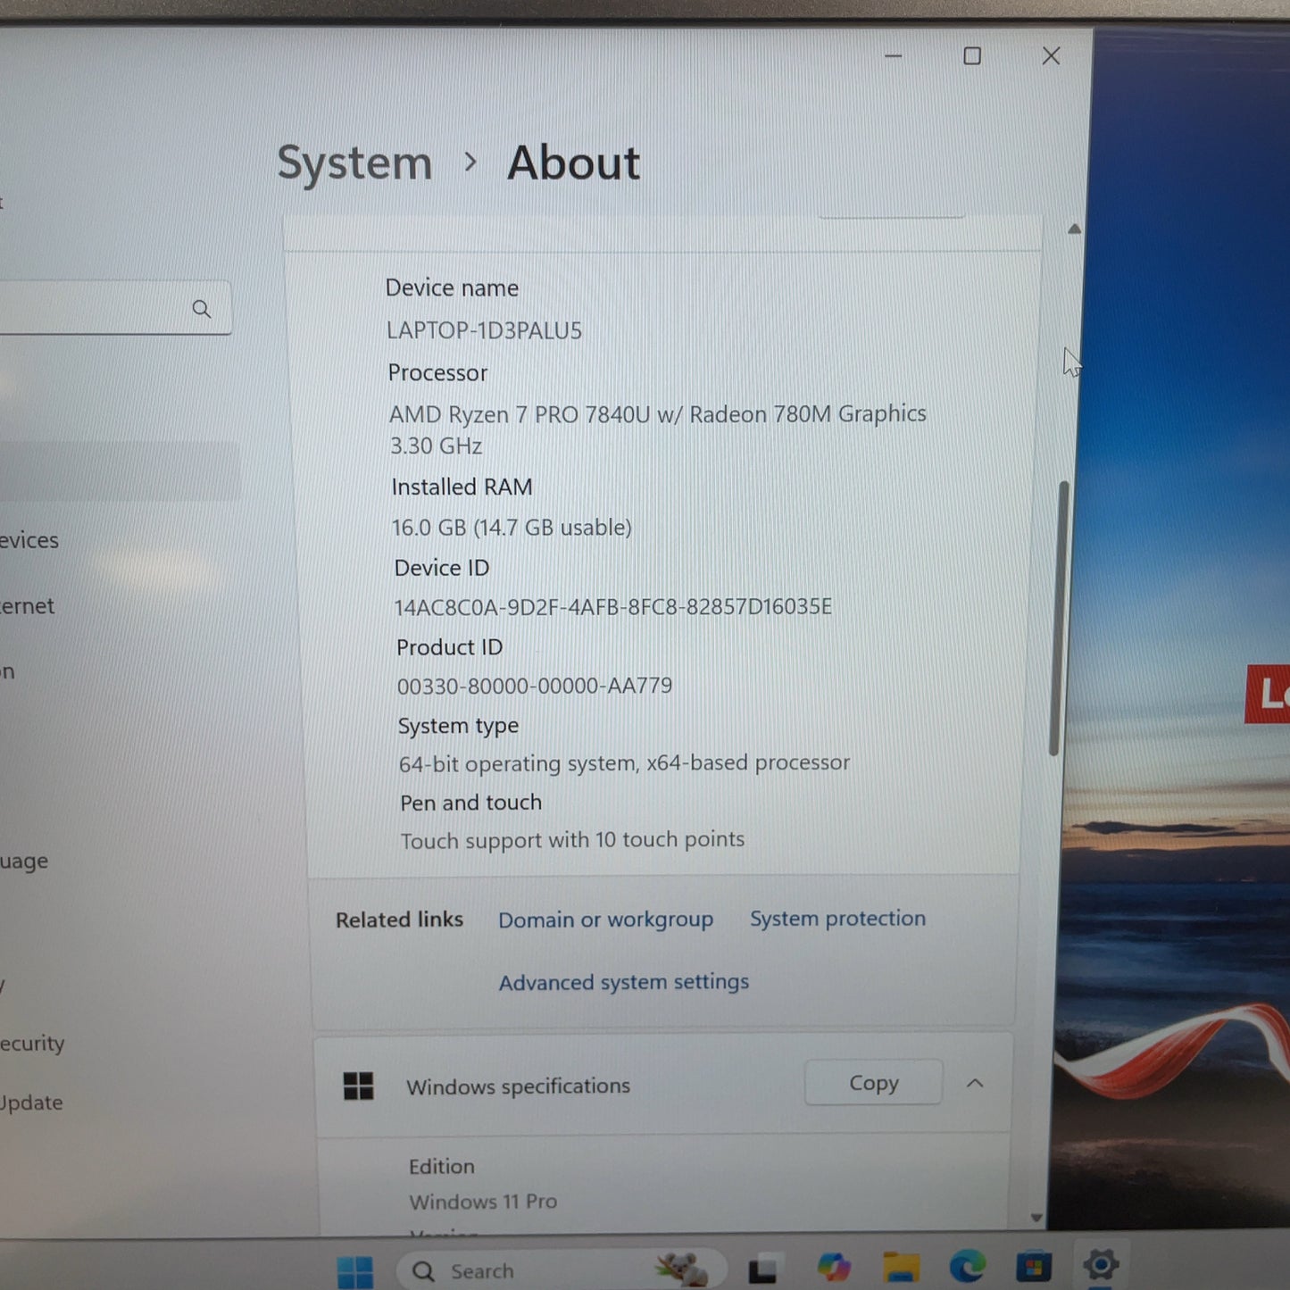This screenshot has height=1290, width=1290.
Task: Select the Windows 11 Pro edition text
Action: 483,1202
